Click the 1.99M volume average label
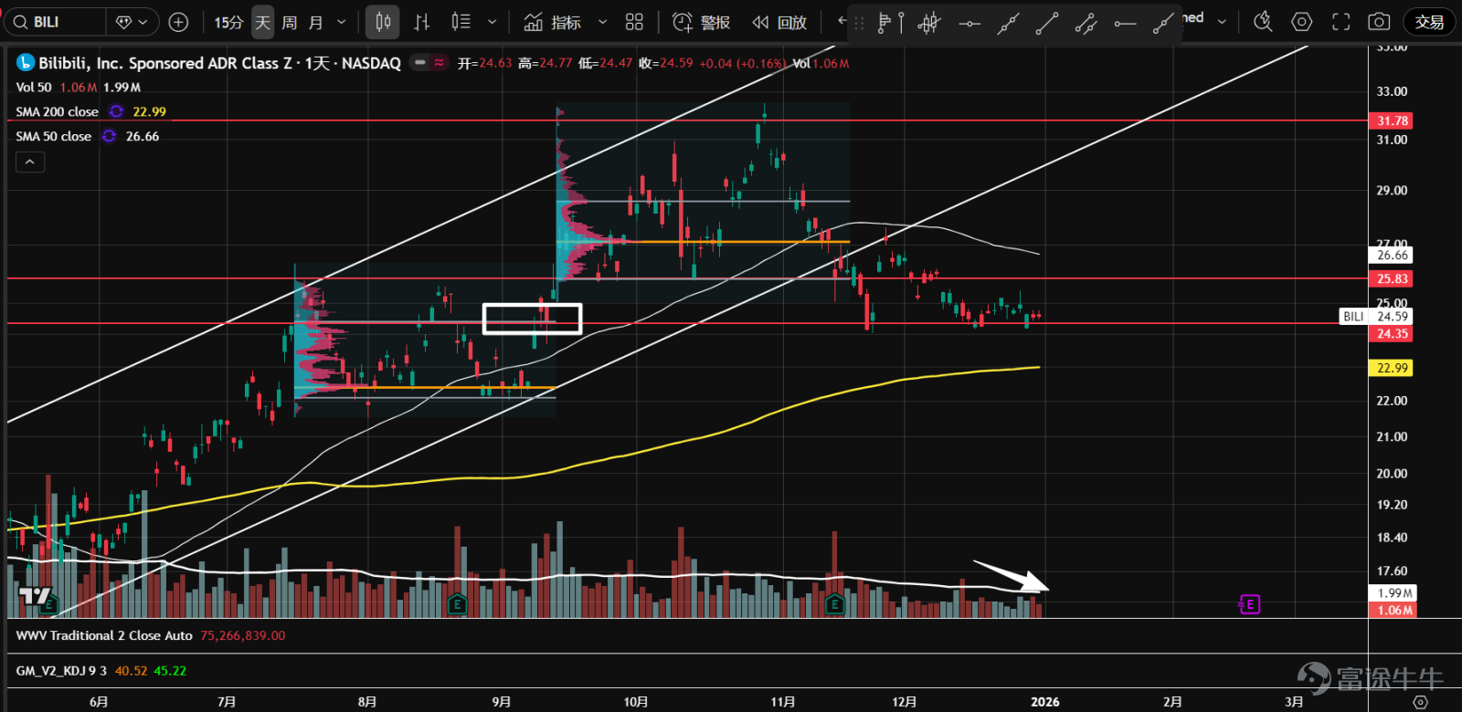The height and width of the screenshot is (712, 1462). 1393,593
